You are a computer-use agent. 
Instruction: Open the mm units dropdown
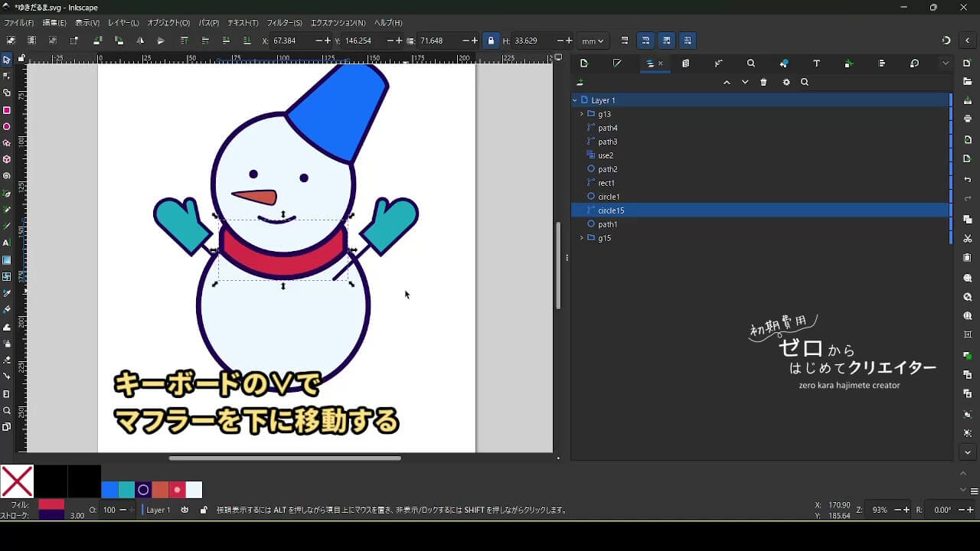592,41
